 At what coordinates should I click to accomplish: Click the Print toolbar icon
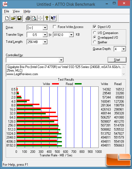[x=28, y=18]
